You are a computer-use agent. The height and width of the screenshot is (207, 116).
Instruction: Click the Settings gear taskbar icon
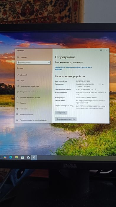tap(34, 157)
